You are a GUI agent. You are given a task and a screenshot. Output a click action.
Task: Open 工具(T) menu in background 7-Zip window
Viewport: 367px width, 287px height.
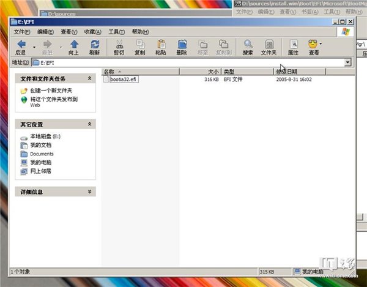(332, 12)
